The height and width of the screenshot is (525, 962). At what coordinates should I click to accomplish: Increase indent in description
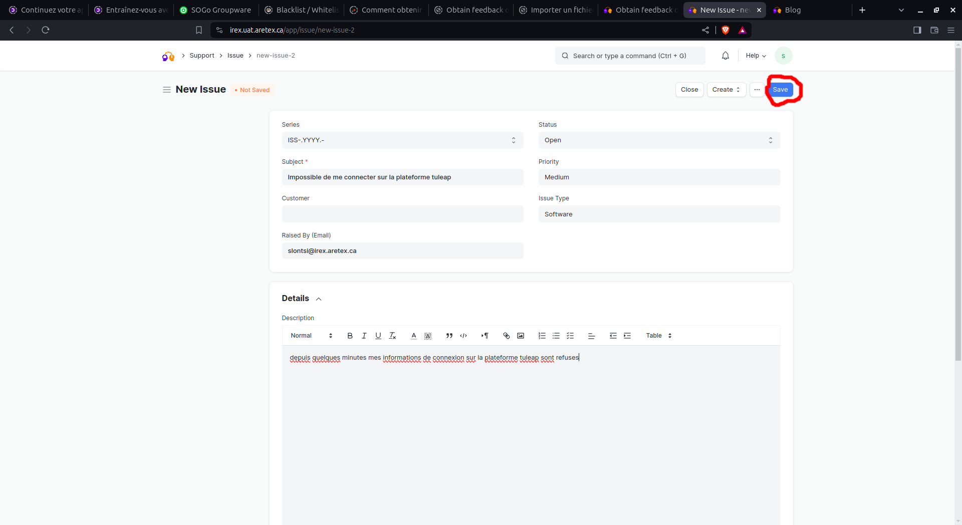[627, 336]
